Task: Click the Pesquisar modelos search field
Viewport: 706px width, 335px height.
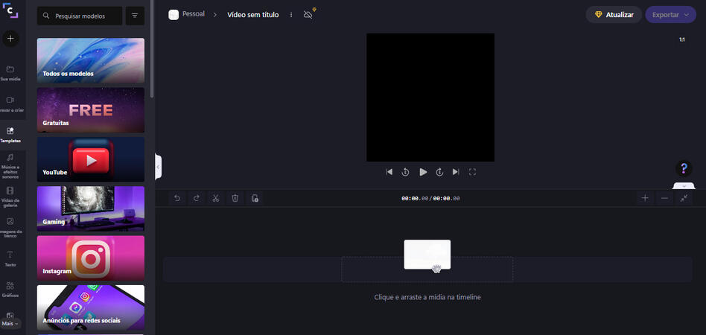Action: coord(80,16)
